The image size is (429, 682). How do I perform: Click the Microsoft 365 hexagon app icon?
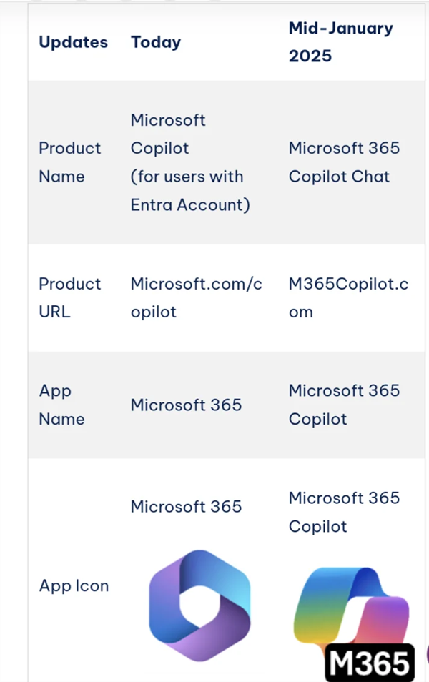click(x=199, y=606)
